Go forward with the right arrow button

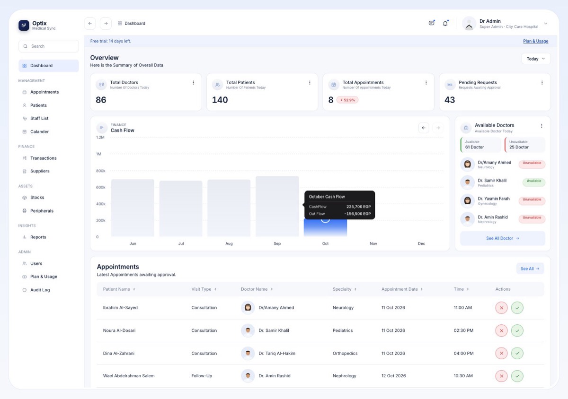(106, 23)
